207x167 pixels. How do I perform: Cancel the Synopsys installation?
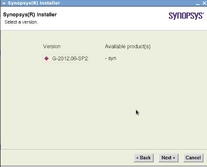(x=193, y=157)
